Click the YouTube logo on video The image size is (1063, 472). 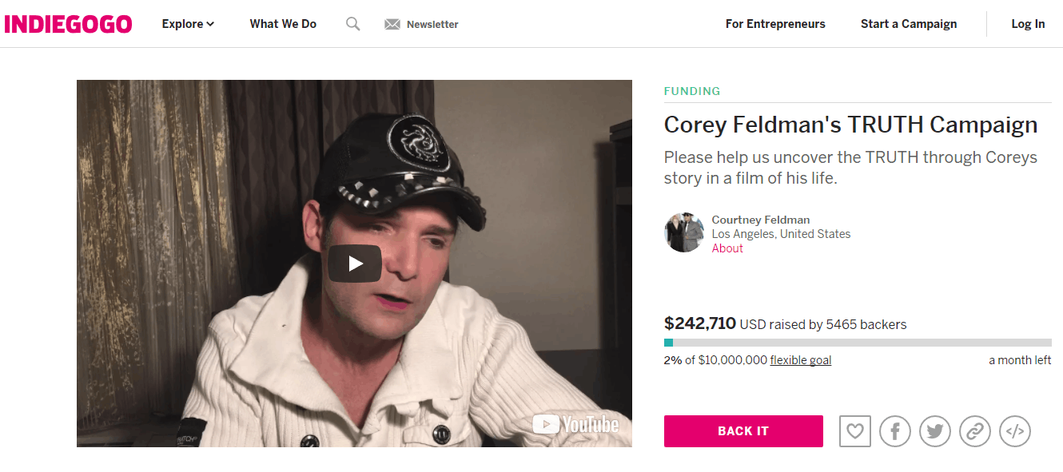click(575, 424)
